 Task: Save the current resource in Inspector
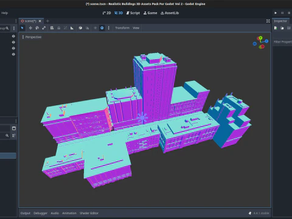[x=289, y=28]
